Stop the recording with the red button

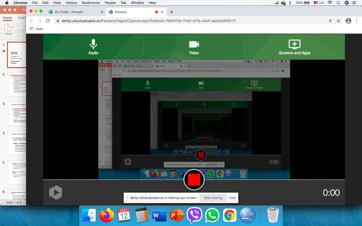[194, 179]
